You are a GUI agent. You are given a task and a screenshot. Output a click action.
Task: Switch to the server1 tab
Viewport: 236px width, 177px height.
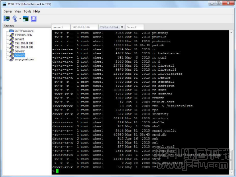point(61,27)
